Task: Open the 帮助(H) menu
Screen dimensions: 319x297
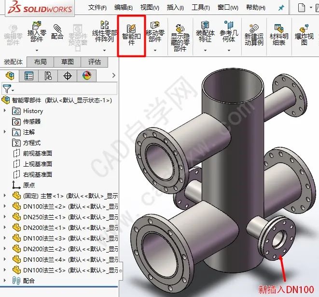Action: click(x=255, y=8)
